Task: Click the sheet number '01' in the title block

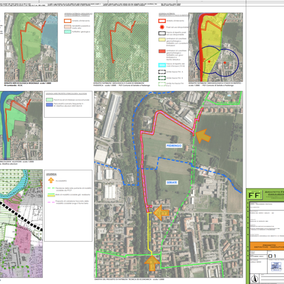Action: [272, 256]
